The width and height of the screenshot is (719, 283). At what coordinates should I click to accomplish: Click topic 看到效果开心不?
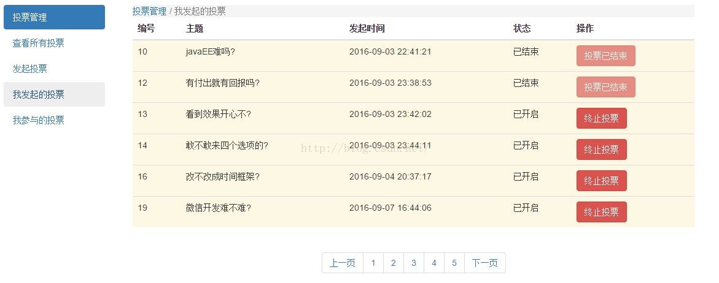(218, 114)
